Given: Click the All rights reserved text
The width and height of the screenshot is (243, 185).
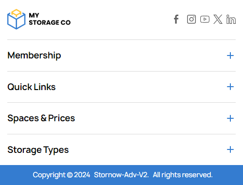Looking at the screenshot, I should click(183, 175).
